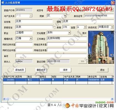Click the 出生地 field containing 北京
The image size is (116, 110).
pos(34,21)
